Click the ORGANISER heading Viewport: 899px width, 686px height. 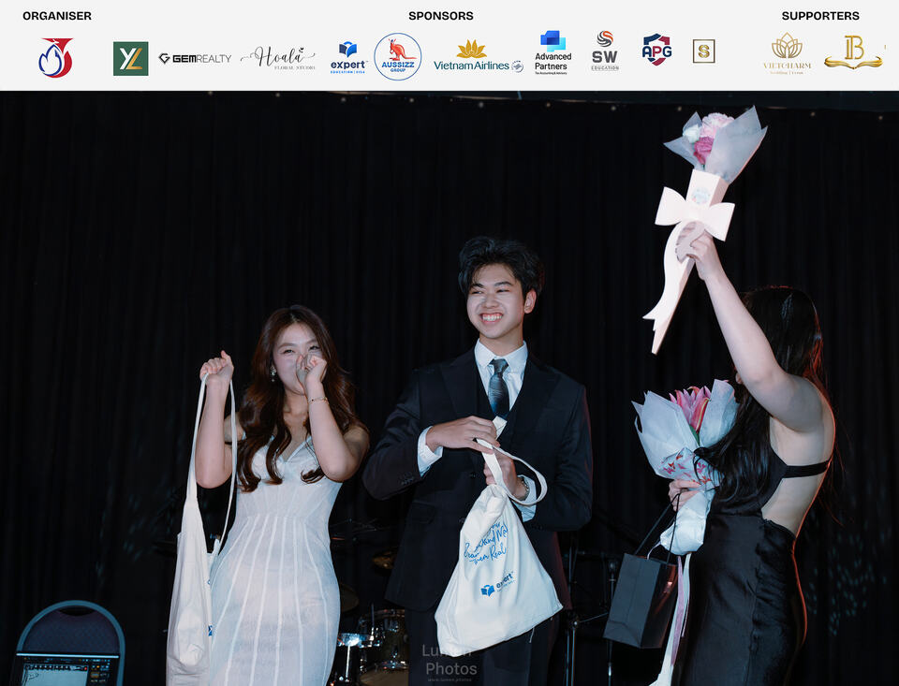pyautogui.click(x=57, y=16)
